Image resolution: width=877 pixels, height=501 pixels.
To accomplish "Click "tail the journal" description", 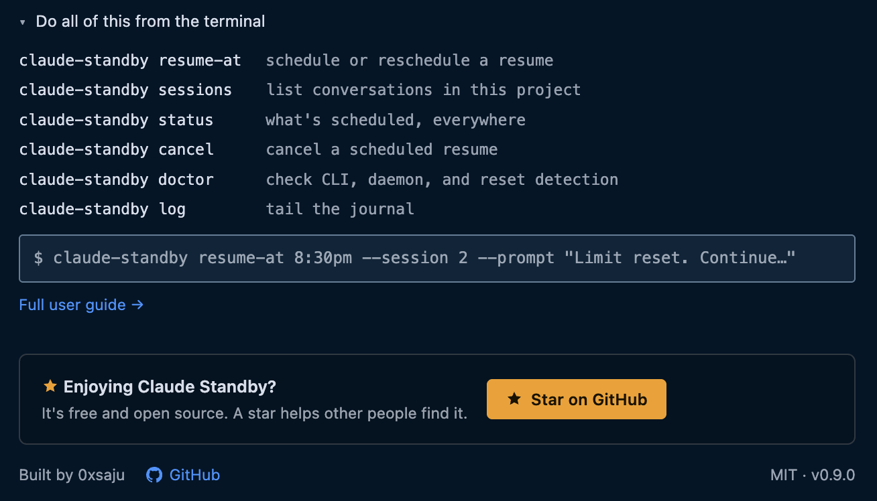I will click(x=340, y=209).
